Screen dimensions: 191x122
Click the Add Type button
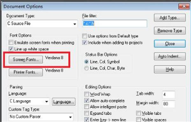(170, 18)
